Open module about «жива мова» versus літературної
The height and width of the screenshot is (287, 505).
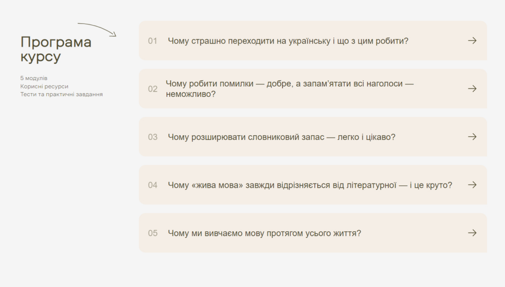point(313,185)
